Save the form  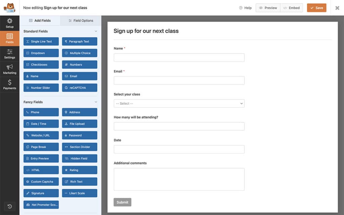click(316, 8)
